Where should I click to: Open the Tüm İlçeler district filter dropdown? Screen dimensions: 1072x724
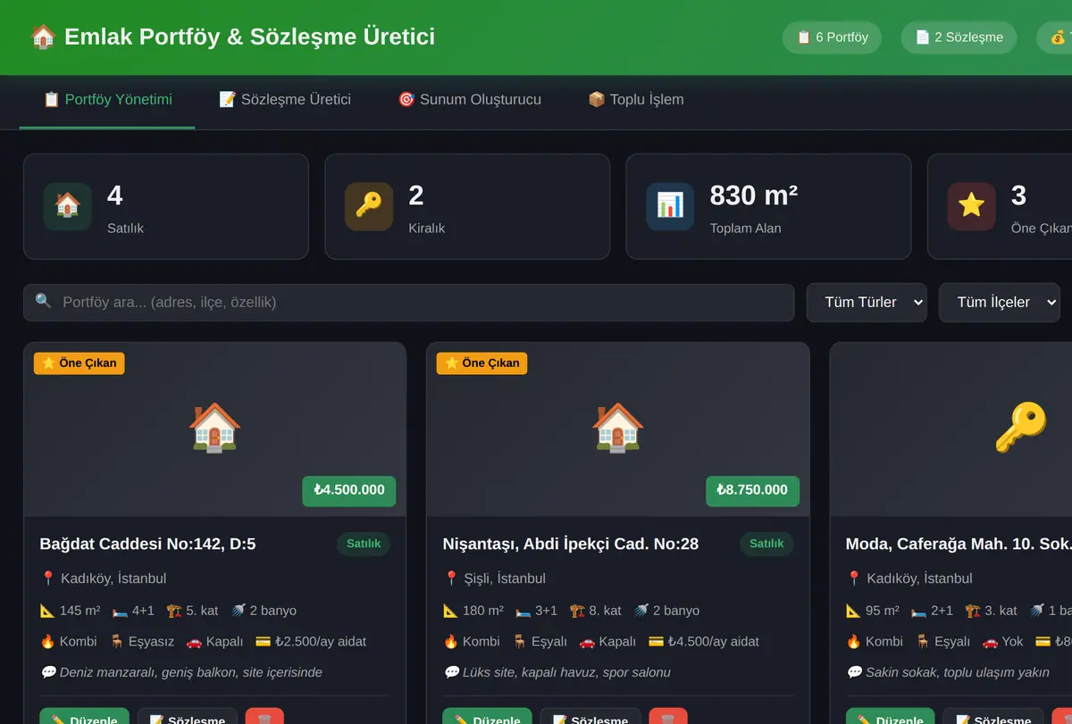coord(1000,303)
